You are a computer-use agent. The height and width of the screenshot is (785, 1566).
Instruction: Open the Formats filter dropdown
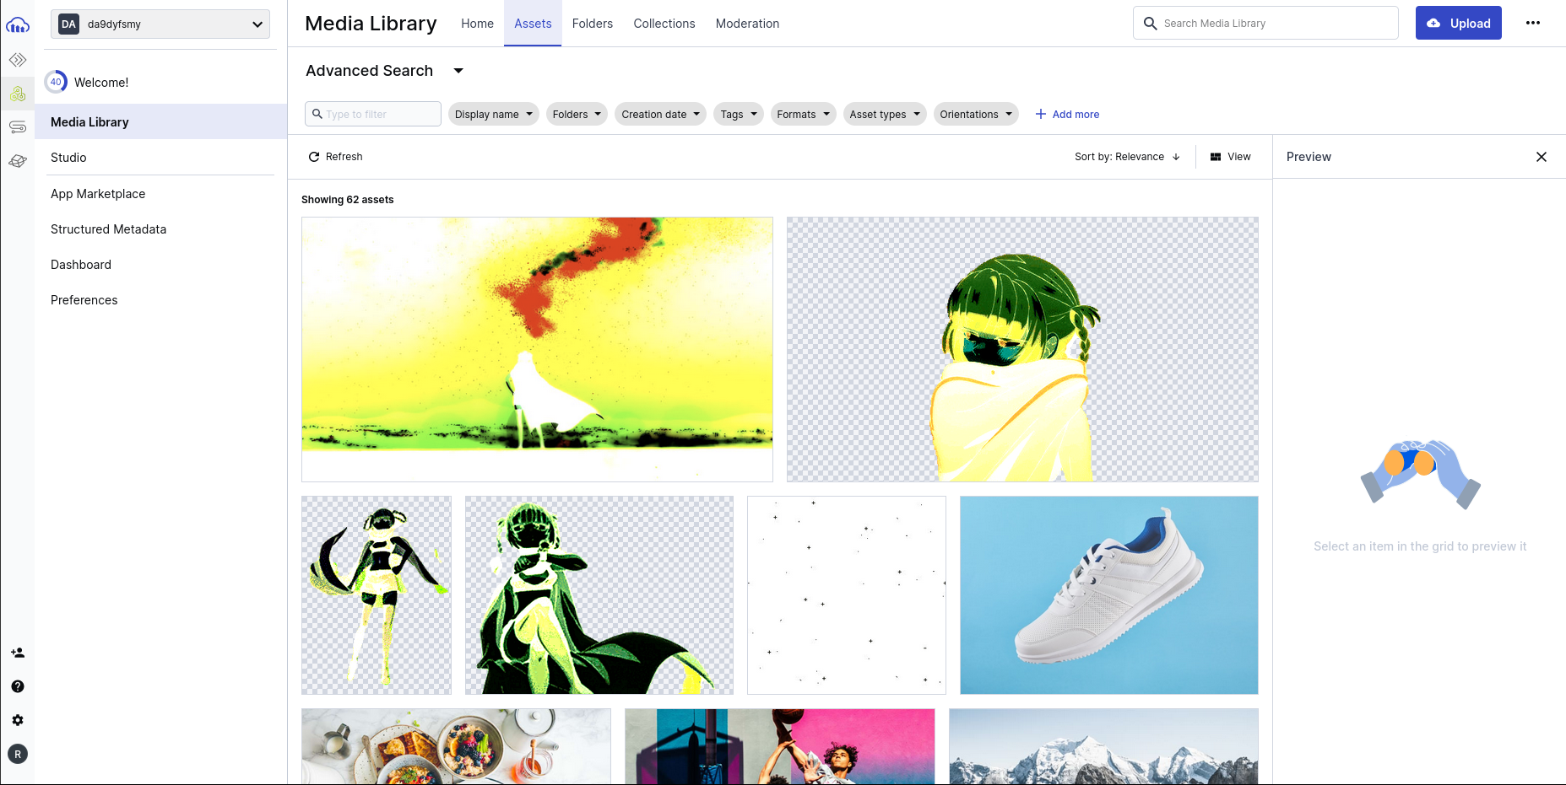pyautogui.click(x=803, y=115)
